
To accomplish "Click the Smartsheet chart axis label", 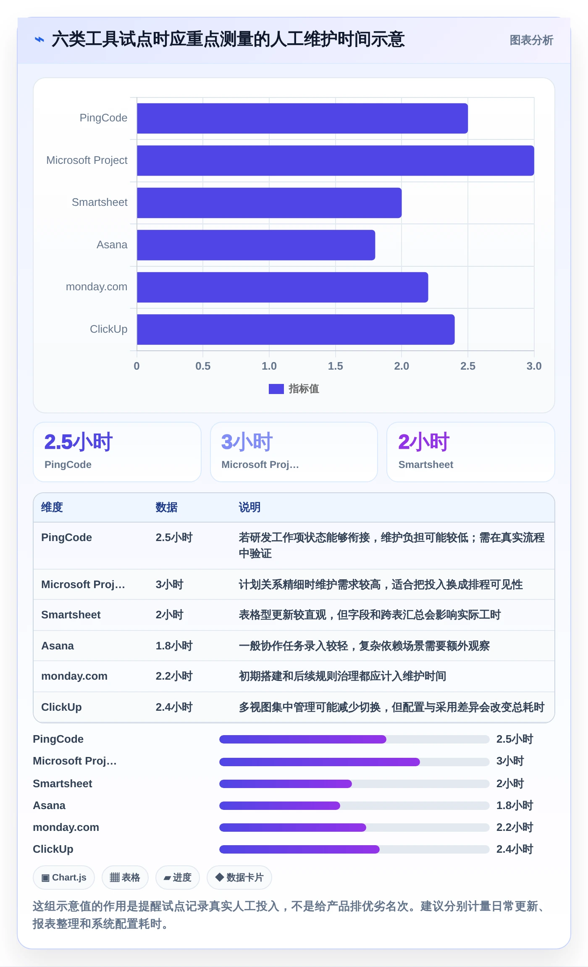I will click(100, 202).
